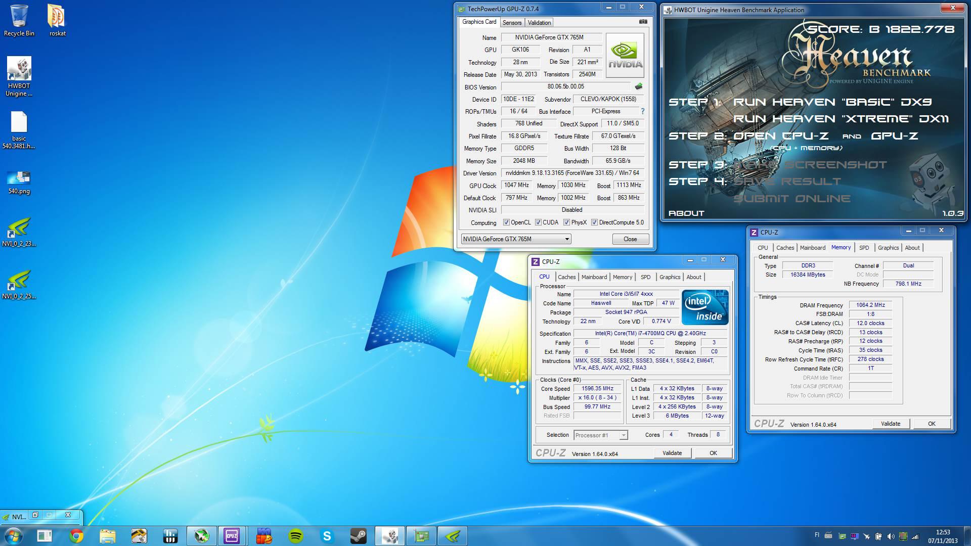Click the taskbar clock showing 12:53
Viewport: 971px width, 546px height.
[x=943, y=536]
